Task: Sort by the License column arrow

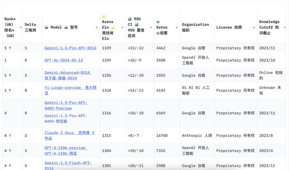Action: click(x=254, y=27)
